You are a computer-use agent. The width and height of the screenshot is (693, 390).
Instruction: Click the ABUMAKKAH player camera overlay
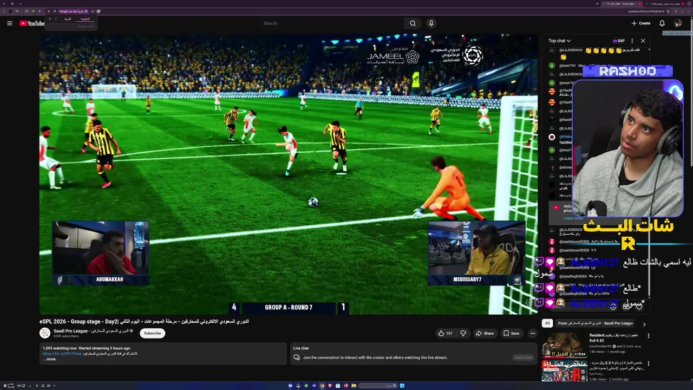click(101, 252)
